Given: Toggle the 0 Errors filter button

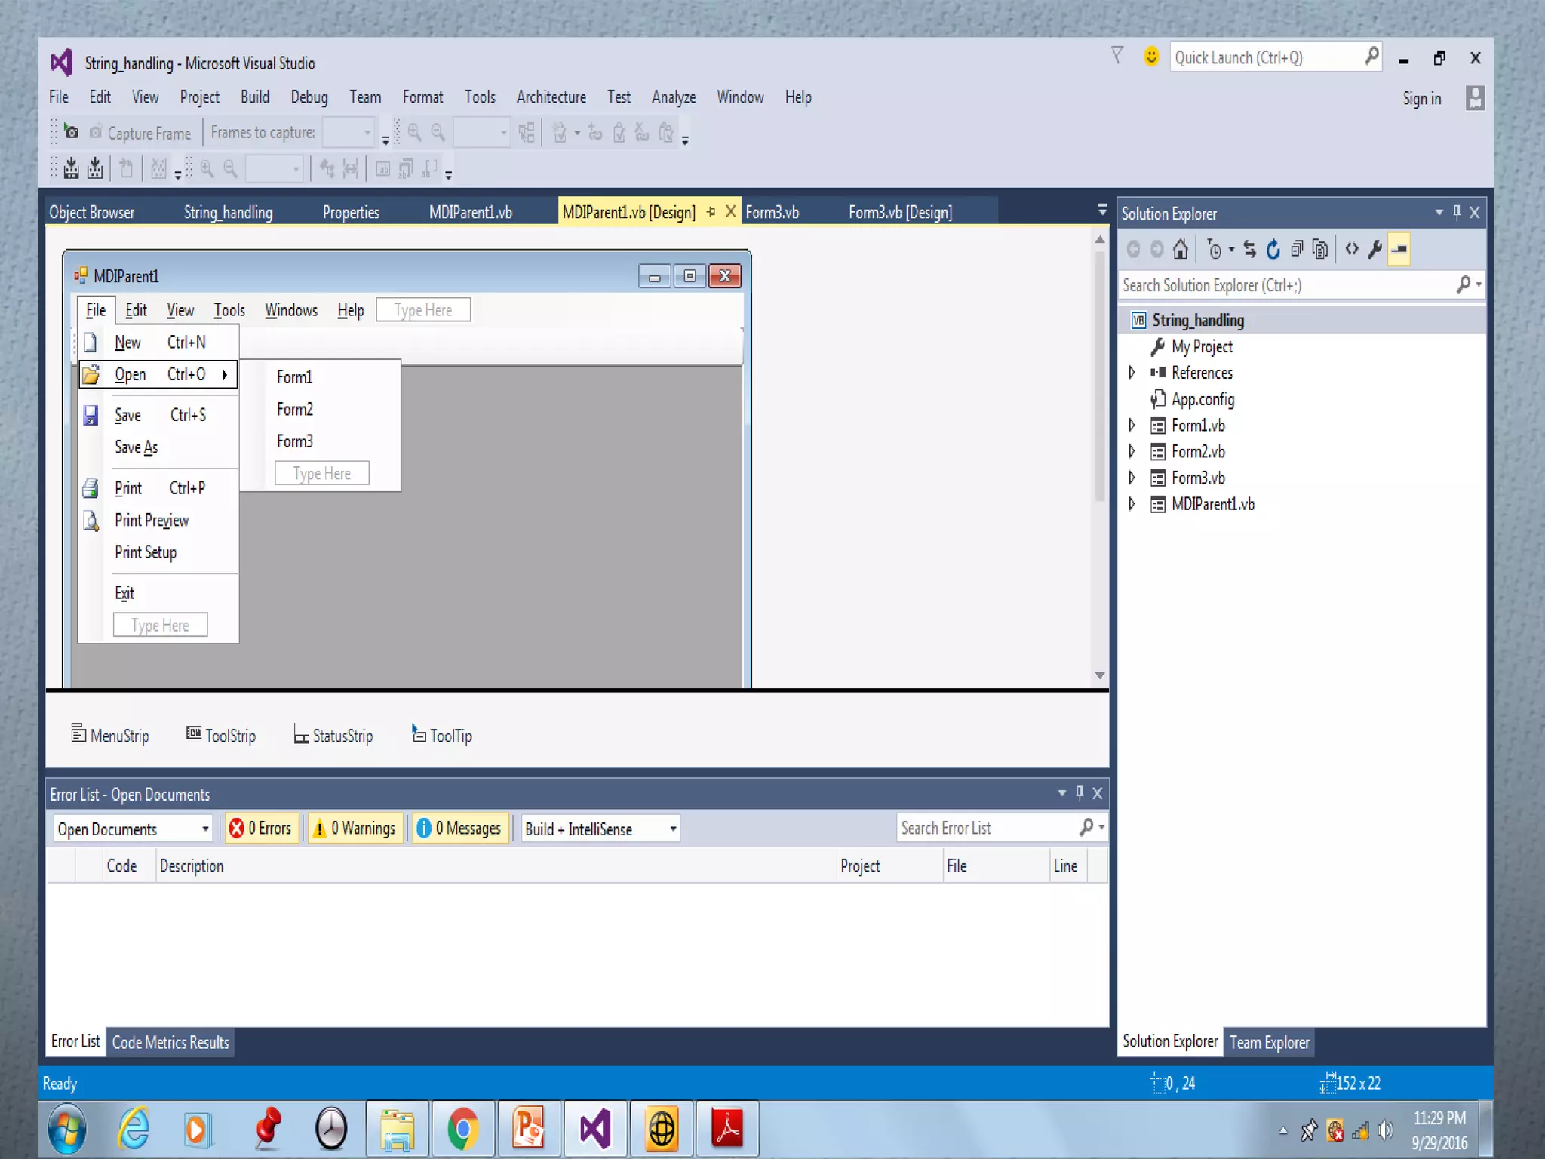Looking at the screenshot, I should tap(261, 829).
